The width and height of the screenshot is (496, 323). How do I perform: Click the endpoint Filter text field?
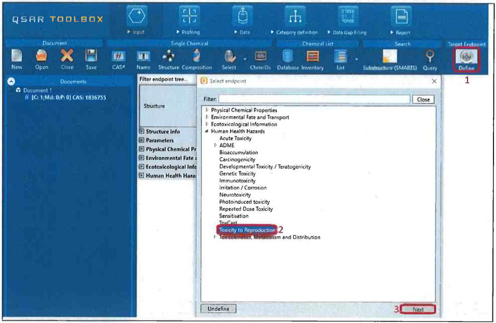tap(314, 99)
